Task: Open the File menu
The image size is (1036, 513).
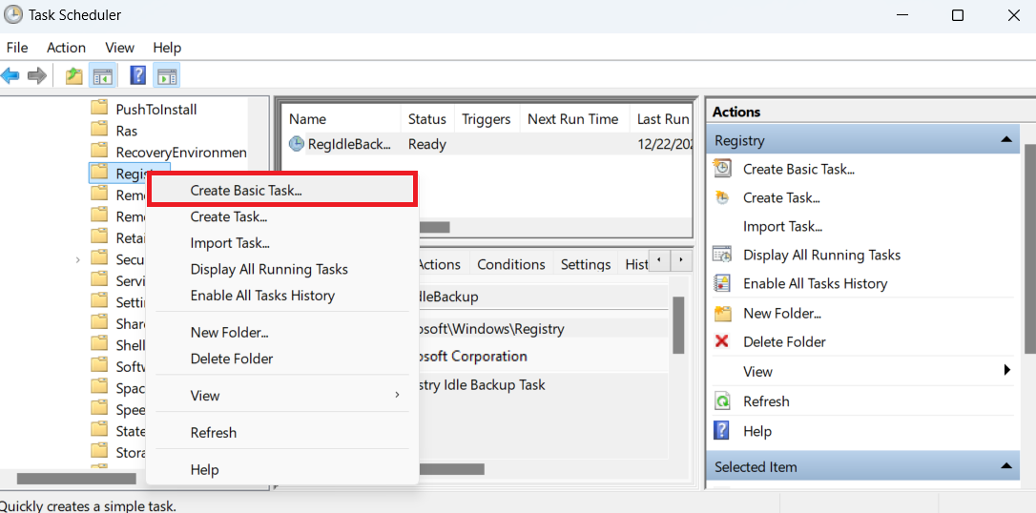Action: (x=17, y=48)
